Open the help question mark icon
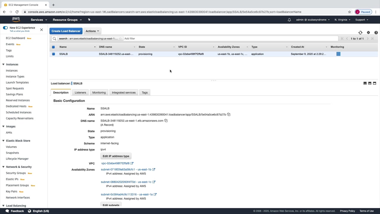Screen dimensions: 380x214 click(x=376, y=33)
